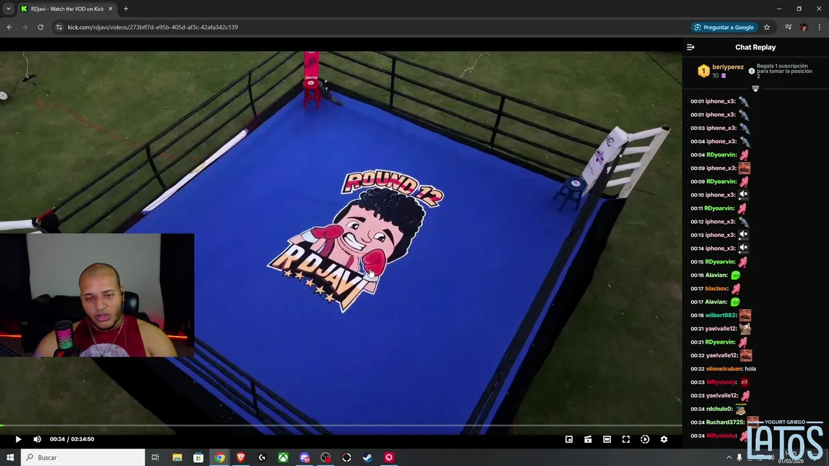Open Steam from taskbar

(x=367, y=458)
